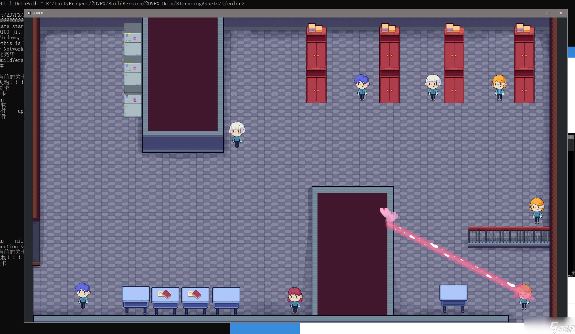This screenshot has width=575, height=334.
Task: Select the orange-haired character between the red lockers
Action: [499, 88]
